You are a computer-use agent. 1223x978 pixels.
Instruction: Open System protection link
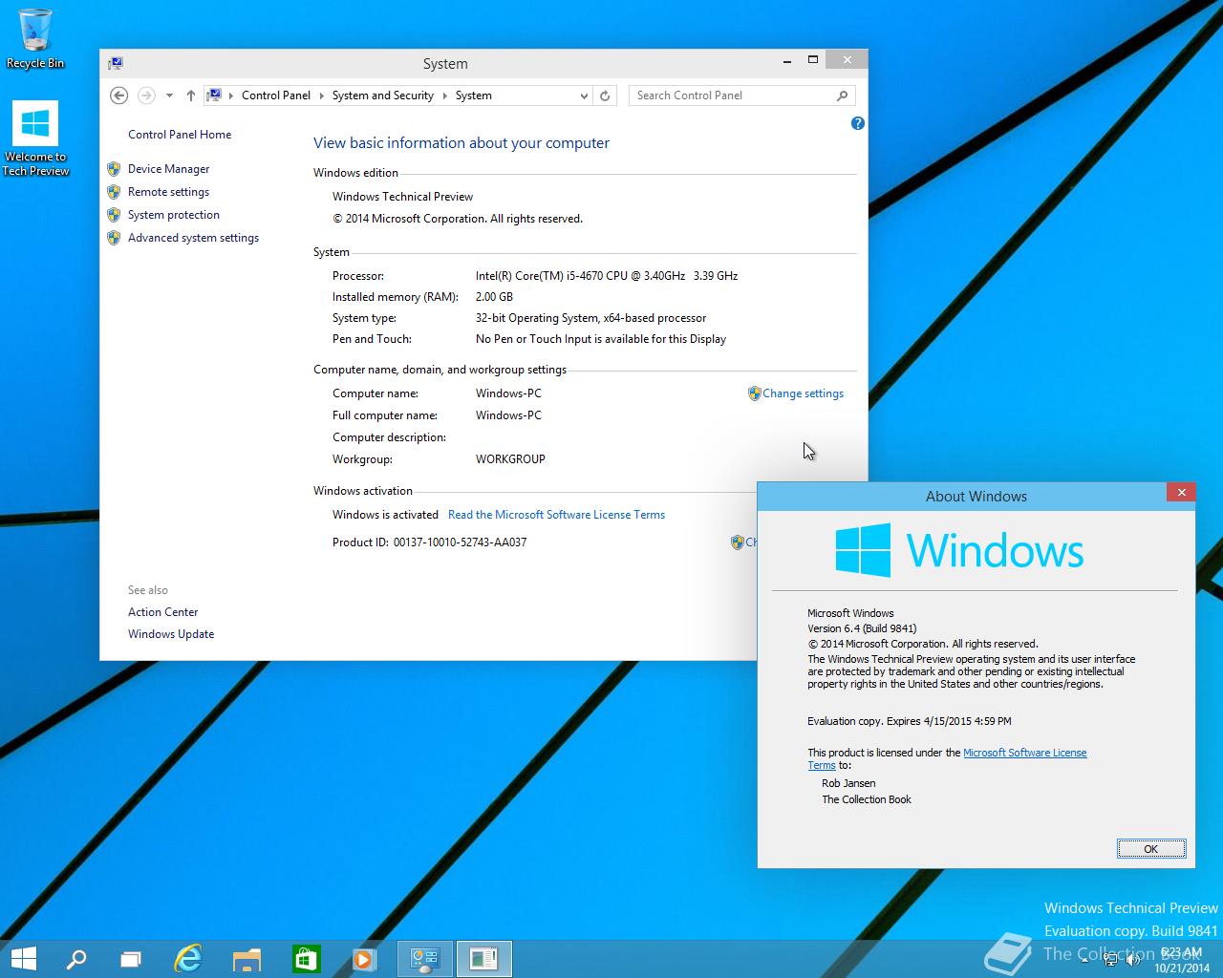174,215
